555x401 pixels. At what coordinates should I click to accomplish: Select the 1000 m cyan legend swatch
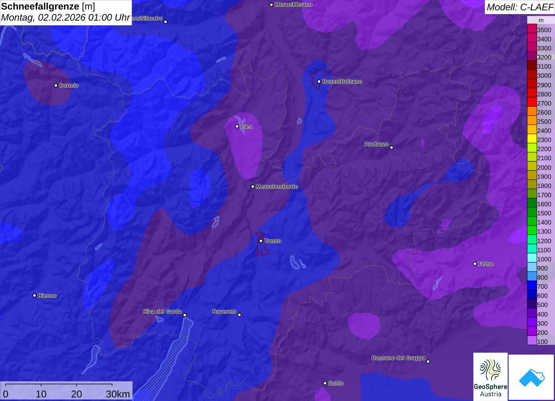(x=532, y=258)
